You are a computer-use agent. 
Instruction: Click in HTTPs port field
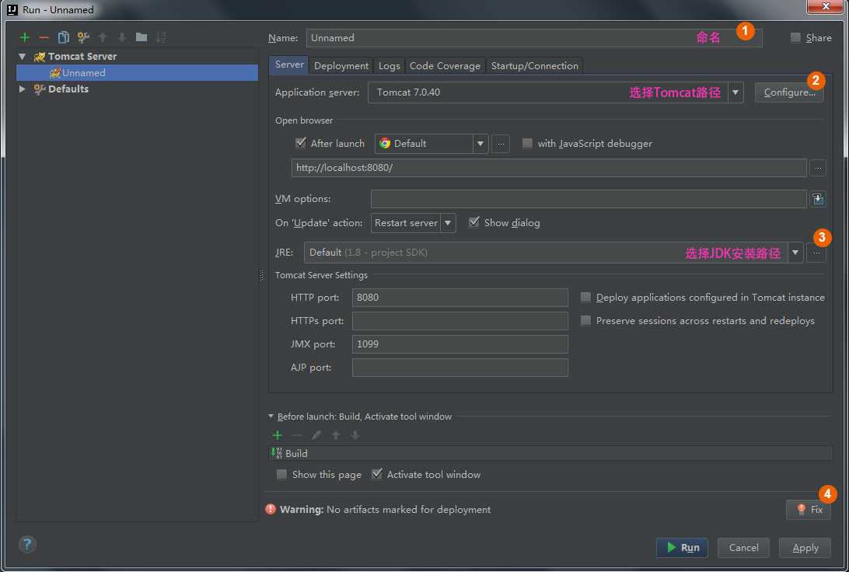click(459, 321)
